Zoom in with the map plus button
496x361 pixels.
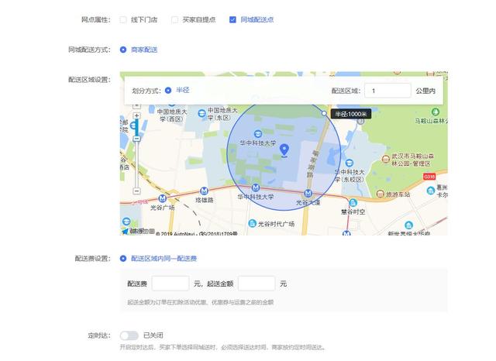136,115
